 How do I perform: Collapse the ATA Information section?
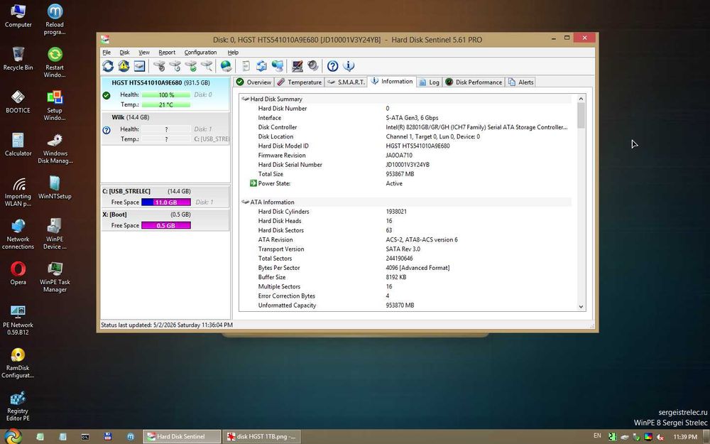245,202
